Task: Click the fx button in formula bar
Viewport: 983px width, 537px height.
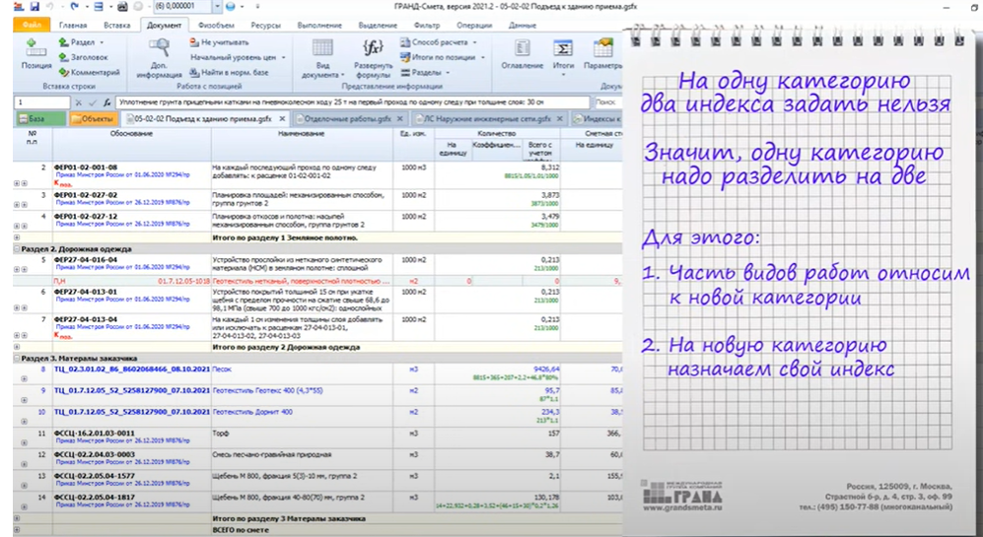Action: (x=107, y=102)
